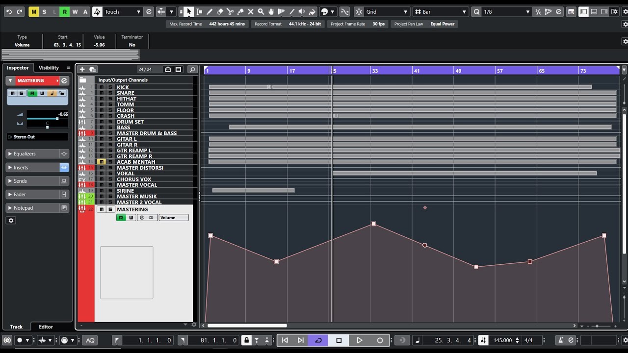The width and height of the screenshot is (628, 353).
Task: Open the Volume automation parameter selector
Action: point(174,218)
